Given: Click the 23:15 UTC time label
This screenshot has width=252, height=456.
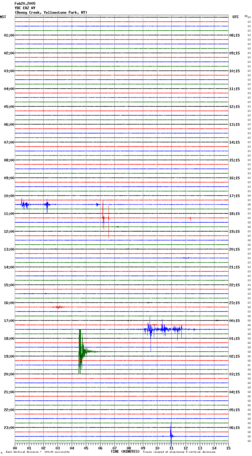Looking at the screenshot, I should tap(235, 303).
